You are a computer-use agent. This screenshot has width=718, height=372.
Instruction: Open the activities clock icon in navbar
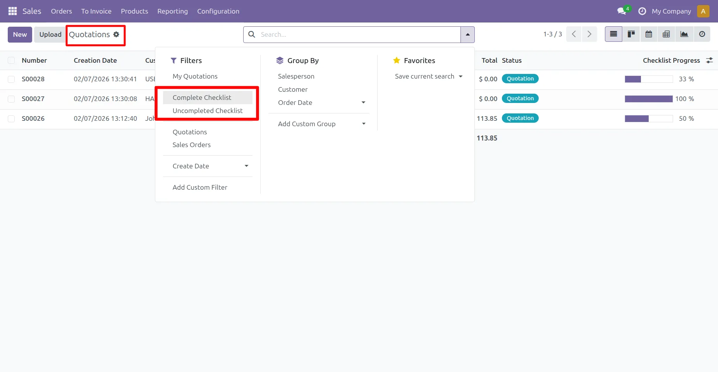coord(642,11)
